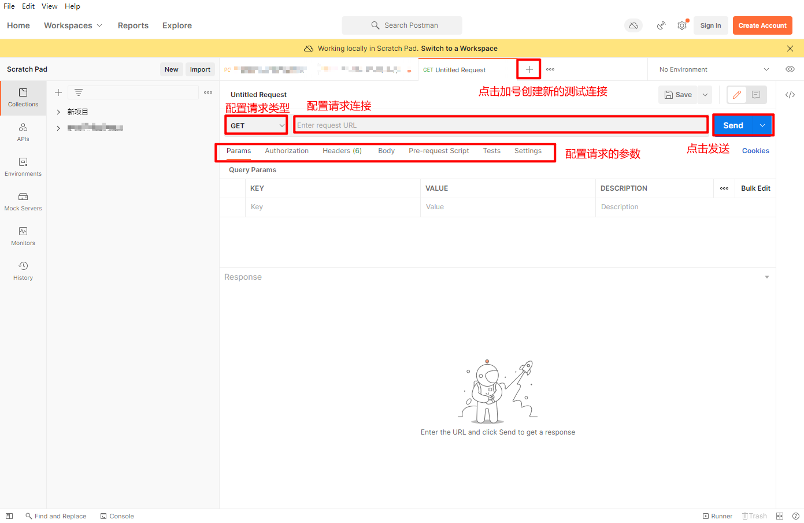Switch to the Authorization tab
Image resolution: width=804 pixels, height=523 pixels.
tap(287, 151)
